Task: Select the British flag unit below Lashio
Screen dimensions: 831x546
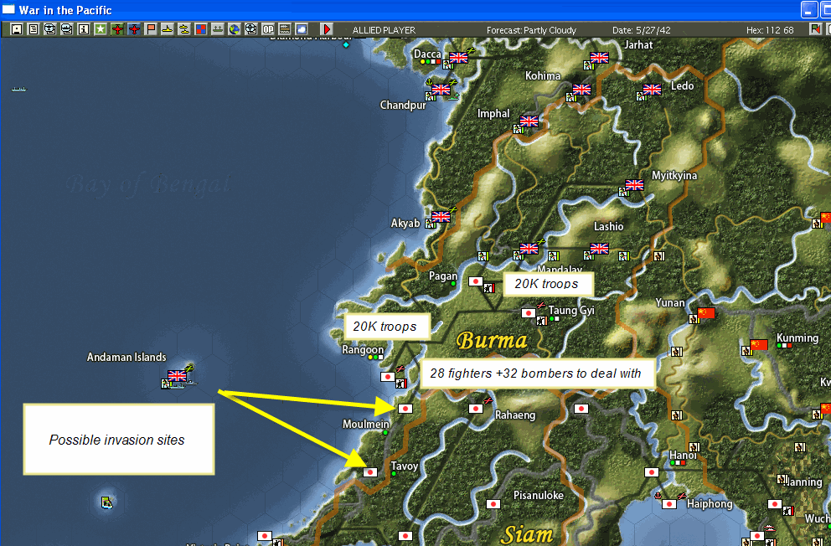Action: 600,249
